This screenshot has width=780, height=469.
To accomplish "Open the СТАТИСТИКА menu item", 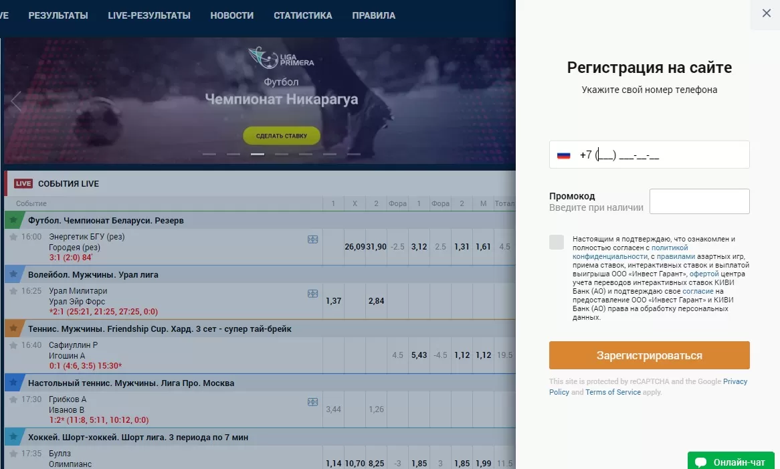I will point(302,15).
